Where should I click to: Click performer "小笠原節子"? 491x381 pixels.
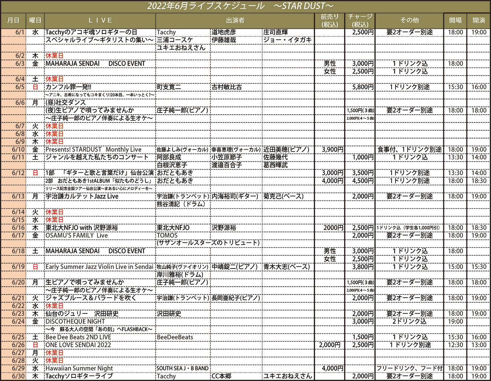[227, 157]
